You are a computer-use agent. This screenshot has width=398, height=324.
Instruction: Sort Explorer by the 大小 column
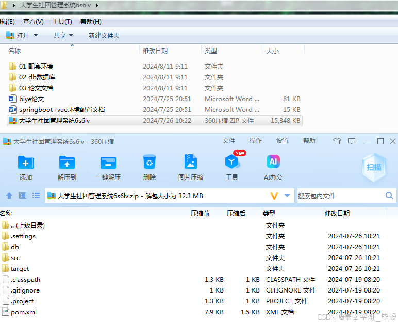coord(273,51)
